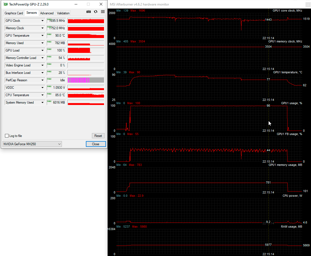Enable the Log to file checkbox
The width and height of the screenshot is (311, 256).
(7, 136)
